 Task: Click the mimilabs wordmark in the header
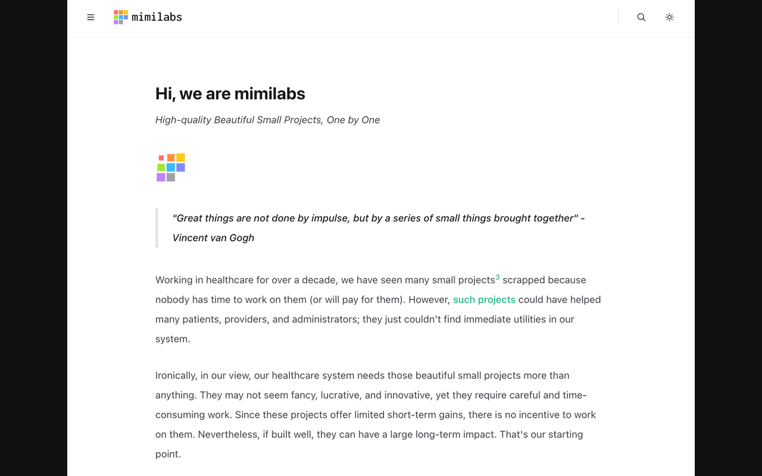coord(157,17)
